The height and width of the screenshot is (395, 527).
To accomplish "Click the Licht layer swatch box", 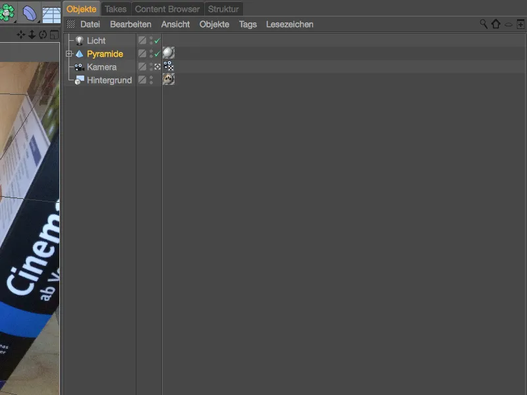I will [142, 40].
